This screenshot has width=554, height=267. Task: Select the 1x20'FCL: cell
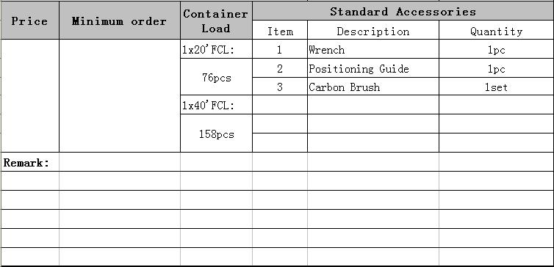pos(216,48)
